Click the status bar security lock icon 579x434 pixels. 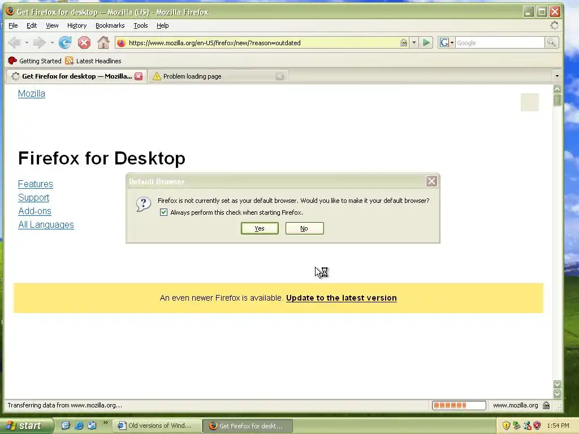[x=546, y=405]
